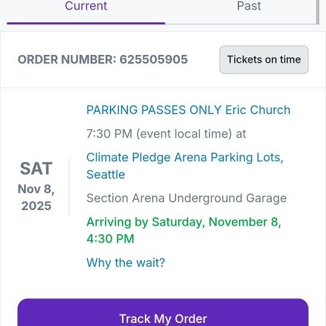
Task: Click the purple underline below Current tab
Action: pos(86,24)
